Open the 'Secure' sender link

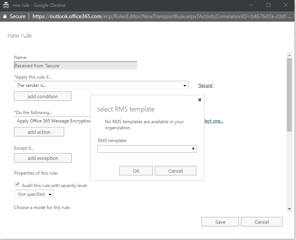[205, 85]
